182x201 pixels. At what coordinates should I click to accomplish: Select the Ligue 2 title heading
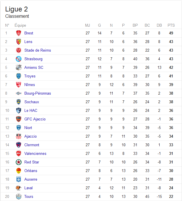(16, 9)
